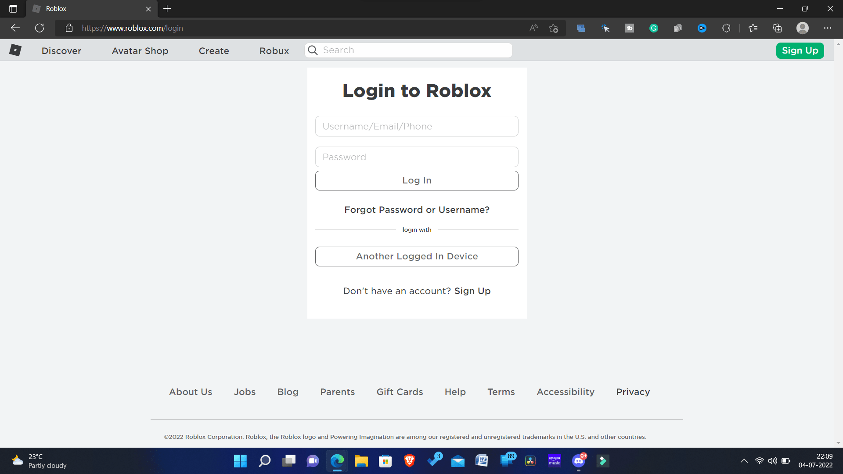843x474 pixels.
Task: Click the Grammarly extension icon
Action: (653, 28)
